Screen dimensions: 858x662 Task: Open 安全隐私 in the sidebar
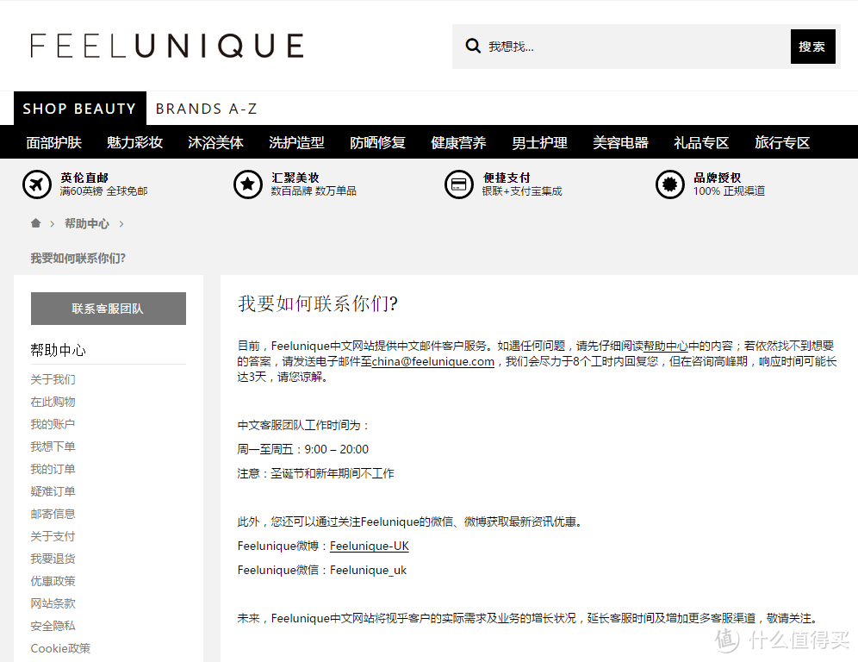point(53,626)
